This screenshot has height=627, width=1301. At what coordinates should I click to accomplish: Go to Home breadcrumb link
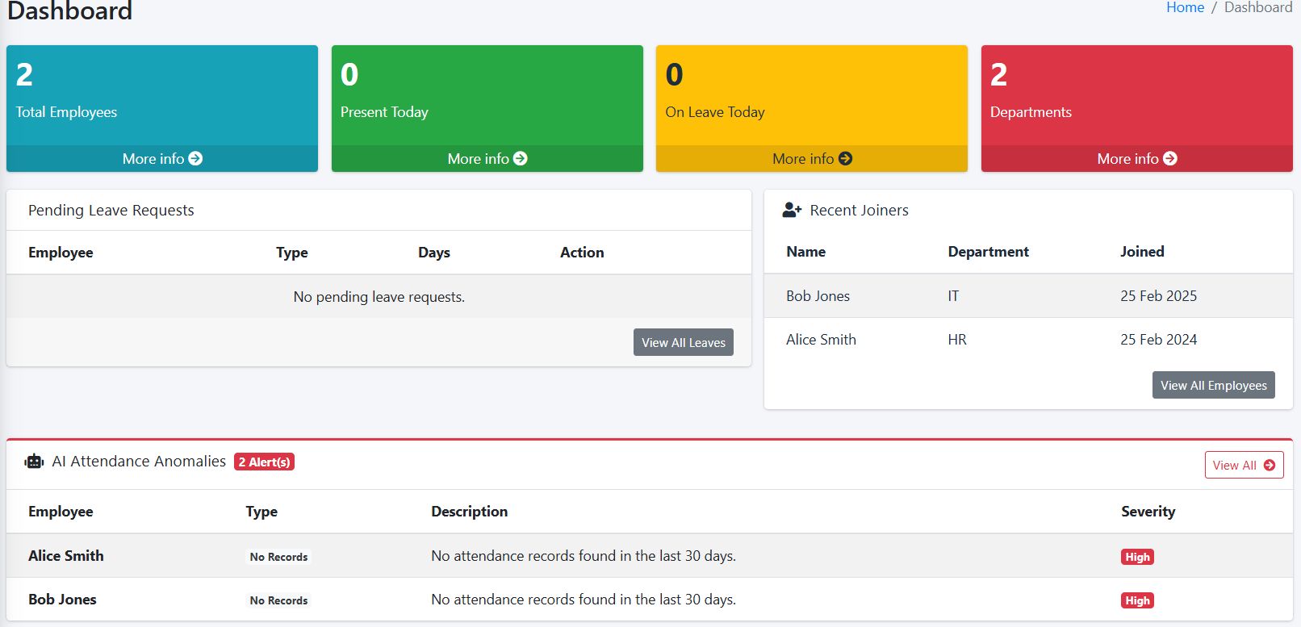1185,7
